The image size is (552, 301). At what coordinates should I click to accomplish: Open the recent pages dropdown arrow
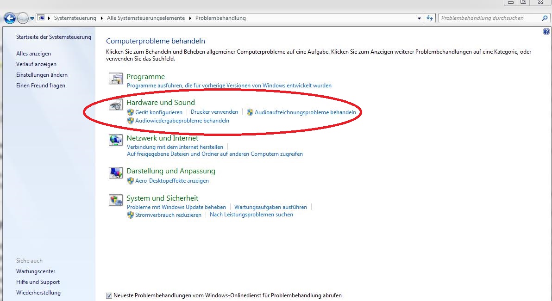pyautogui.click(x=32, y=18)
